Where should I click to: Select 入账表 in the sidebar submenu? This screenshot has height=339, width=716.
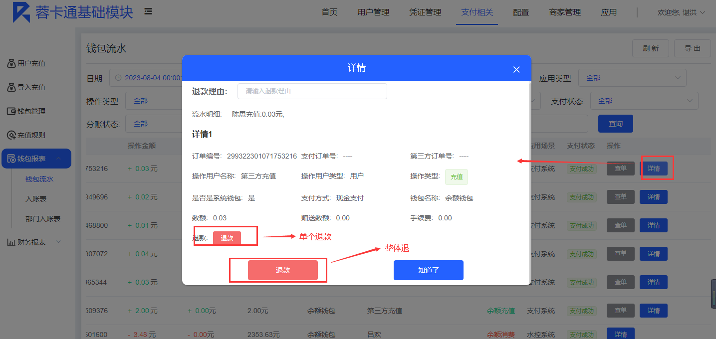[x=36, y=199]
